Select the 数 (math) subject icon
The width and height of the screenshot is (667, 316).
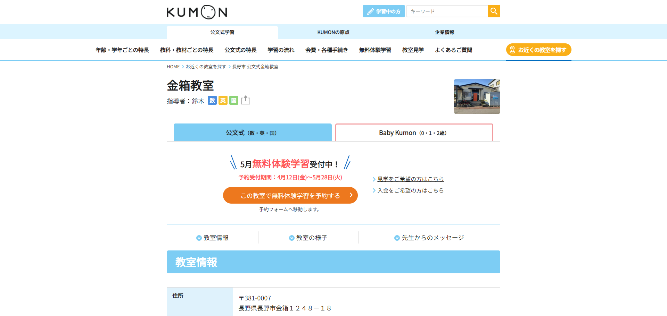coord(212,101)
